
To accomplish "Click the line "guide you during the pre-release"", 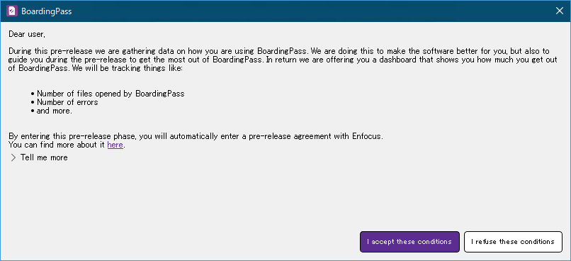I will [x=283, y=60].
